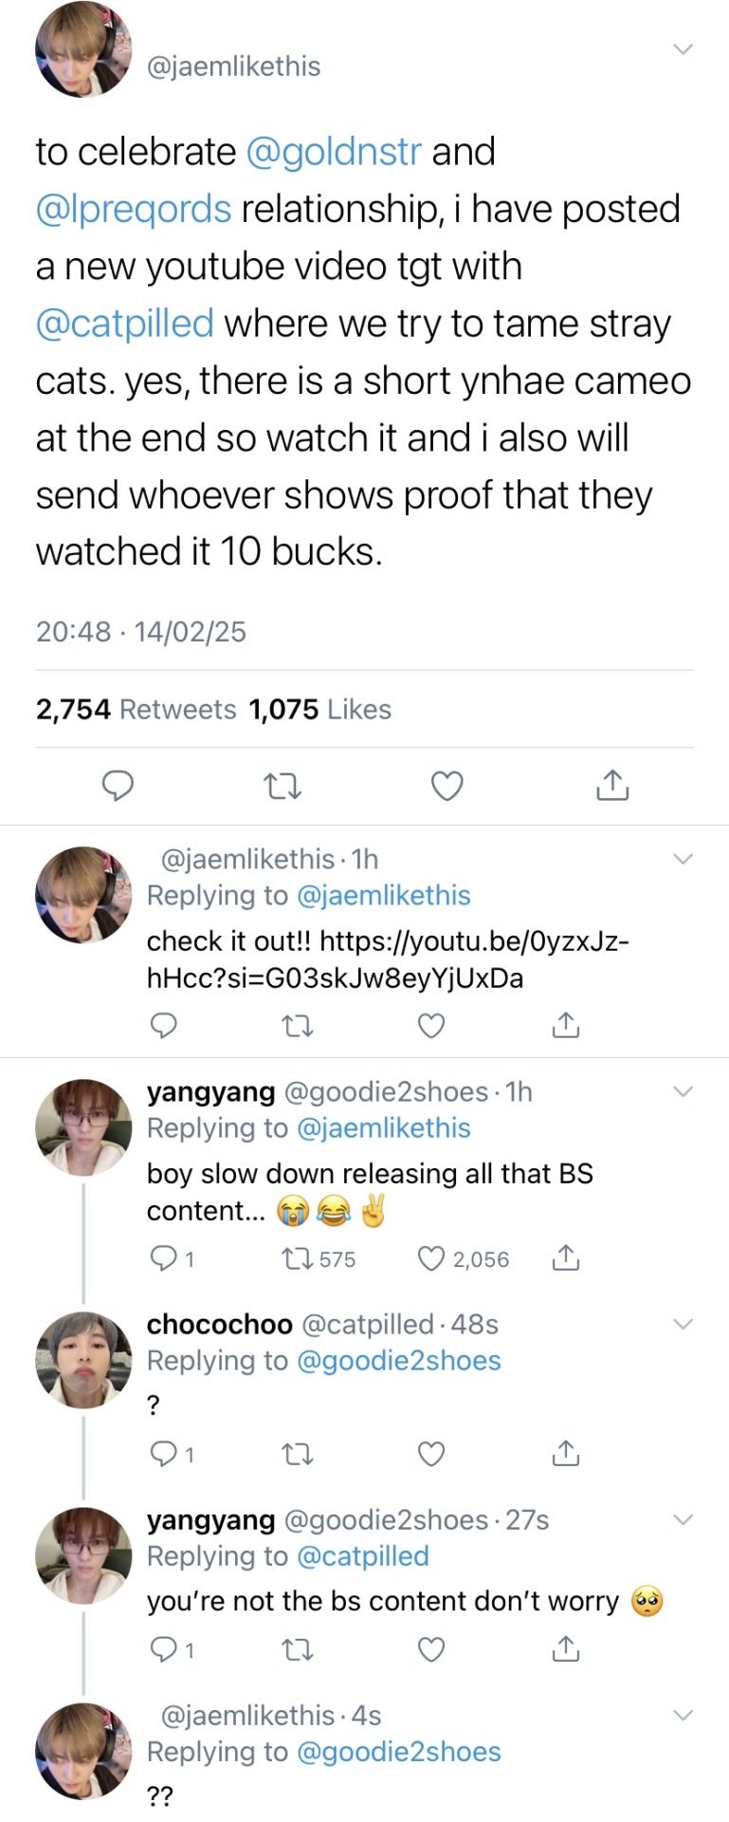Share chocochoo's '?' tweet
The image size is (729, 1822).
click(x=565, y=1453)
